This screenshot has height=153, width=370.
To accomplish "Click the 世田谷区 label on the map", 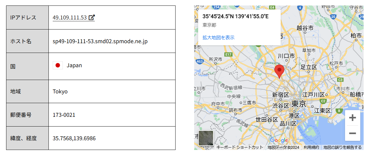I will [267, 120].
